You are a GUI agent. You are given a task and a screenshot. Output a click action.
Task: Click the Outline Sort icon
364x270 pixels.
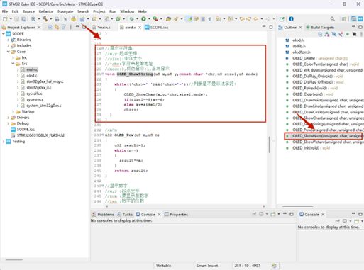(327, 35)
